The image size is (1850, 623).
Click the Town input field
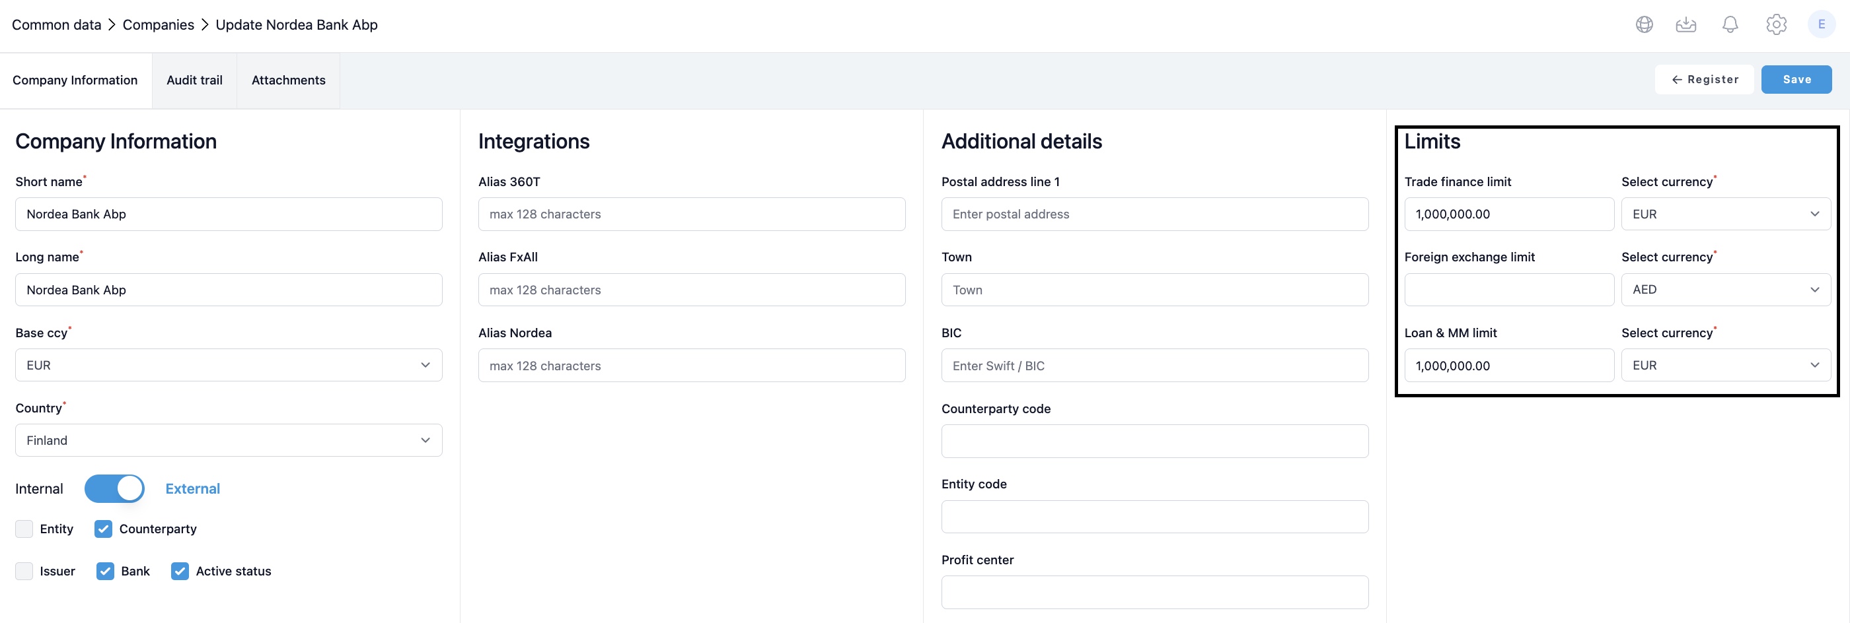pyautogui.click(x=1155, y=290)
